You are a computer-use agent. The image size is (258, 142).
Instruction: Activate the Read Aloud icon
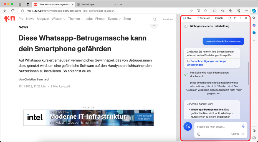pos(191,11)
